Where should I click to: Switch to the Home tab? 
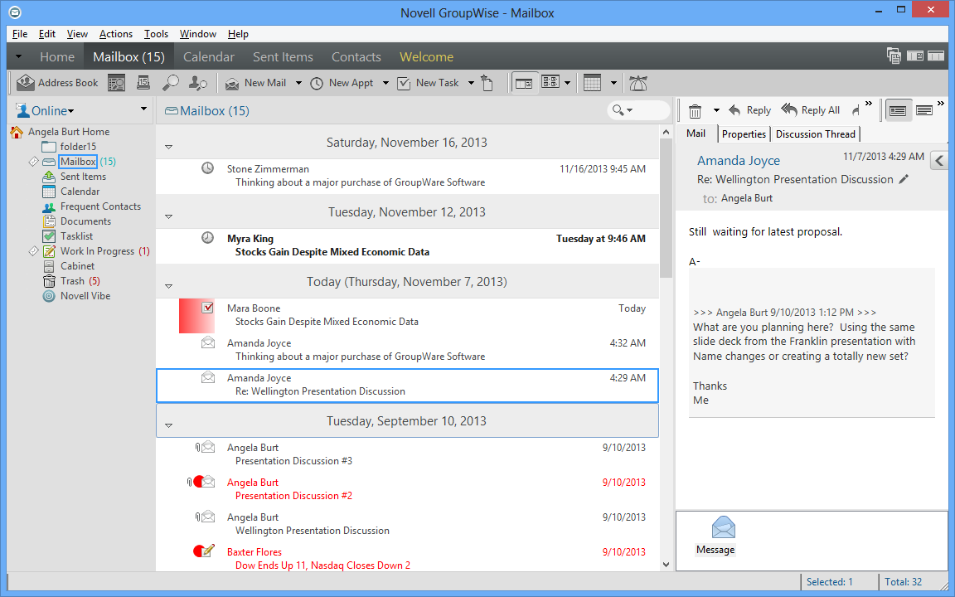click(x=57, y=56)
